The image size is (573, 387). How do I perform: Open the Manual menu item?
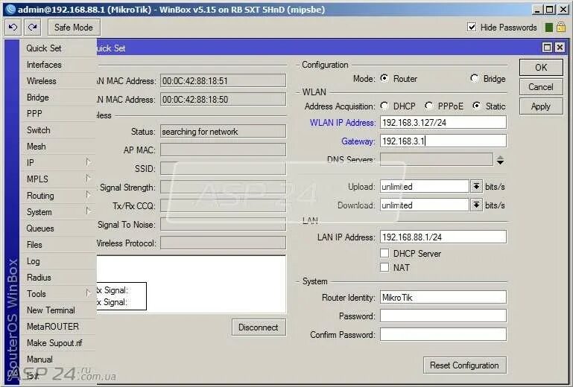pos(58,359)
